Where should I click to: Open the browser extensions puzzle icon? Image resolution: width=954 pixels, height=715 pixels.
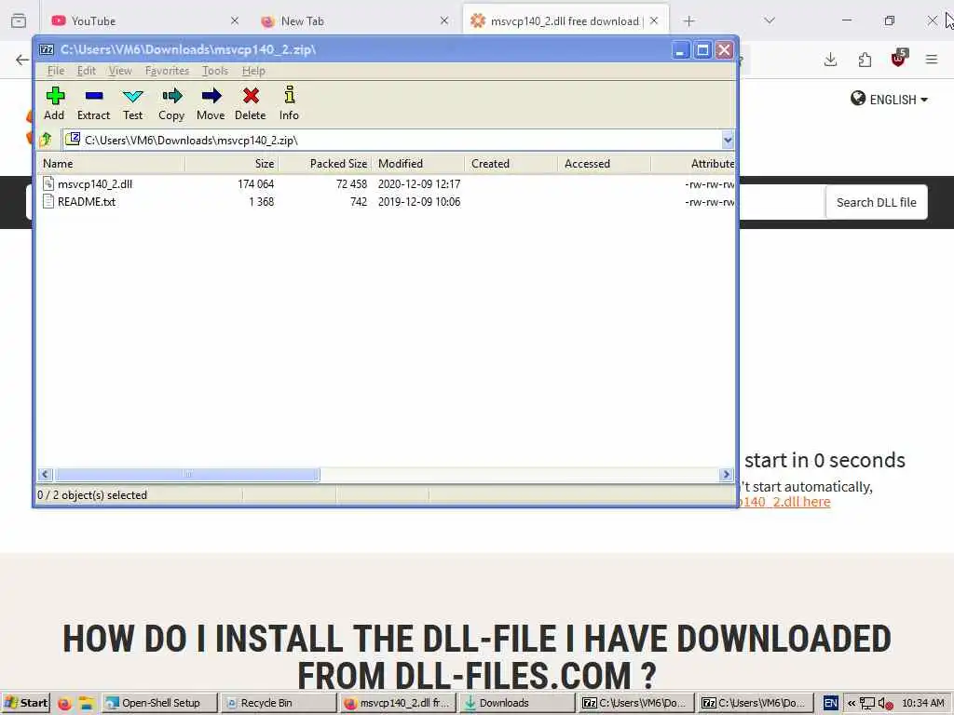tap(865, 60)
